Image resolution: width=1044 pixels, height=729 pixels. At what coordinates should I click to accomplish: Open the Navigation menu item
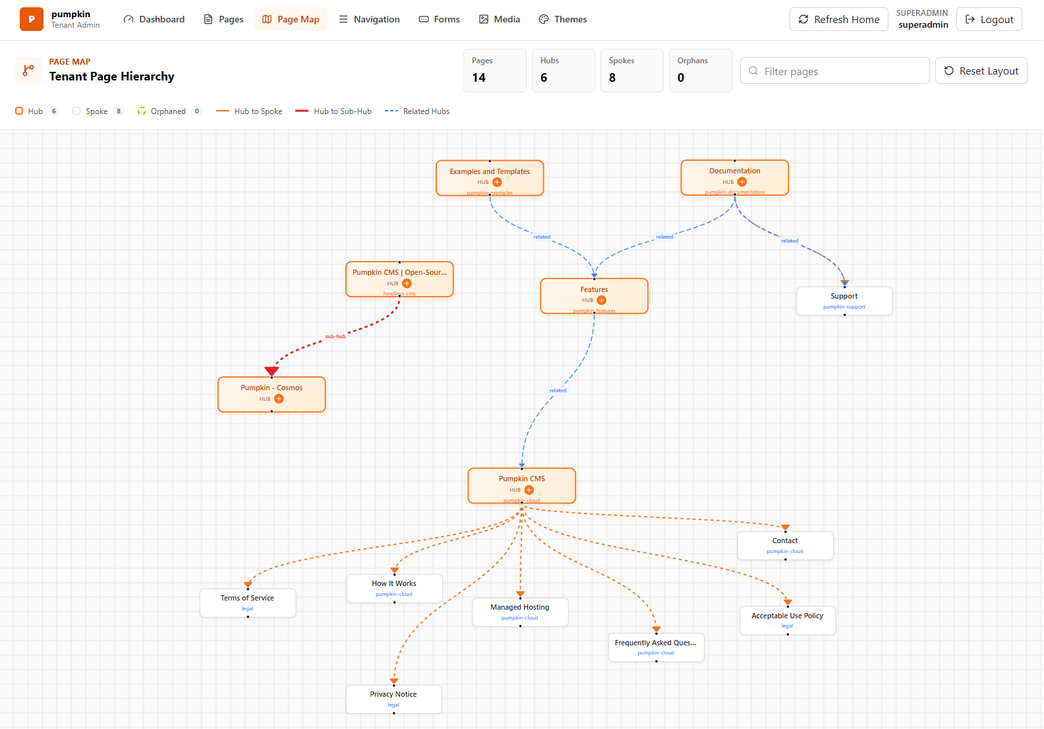[x=369, y=19]
